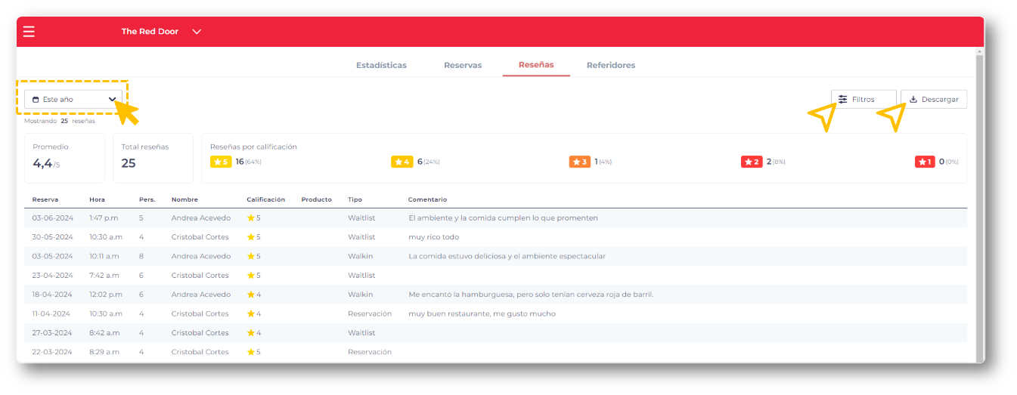The height and width of the screenshot is (395, 1017).
Task: Click the 2-star rating badge
Action: (752, 162)
